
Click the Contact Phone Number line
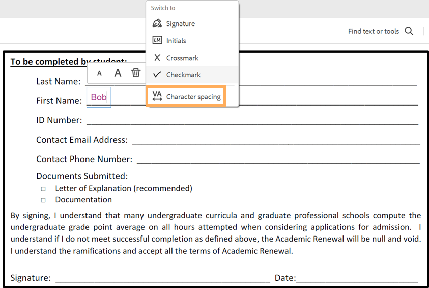coord(277,160)
